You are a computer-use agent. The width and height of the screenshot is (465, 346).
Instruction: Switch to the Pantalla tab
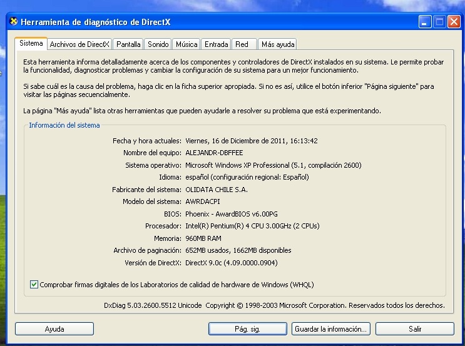128,44
